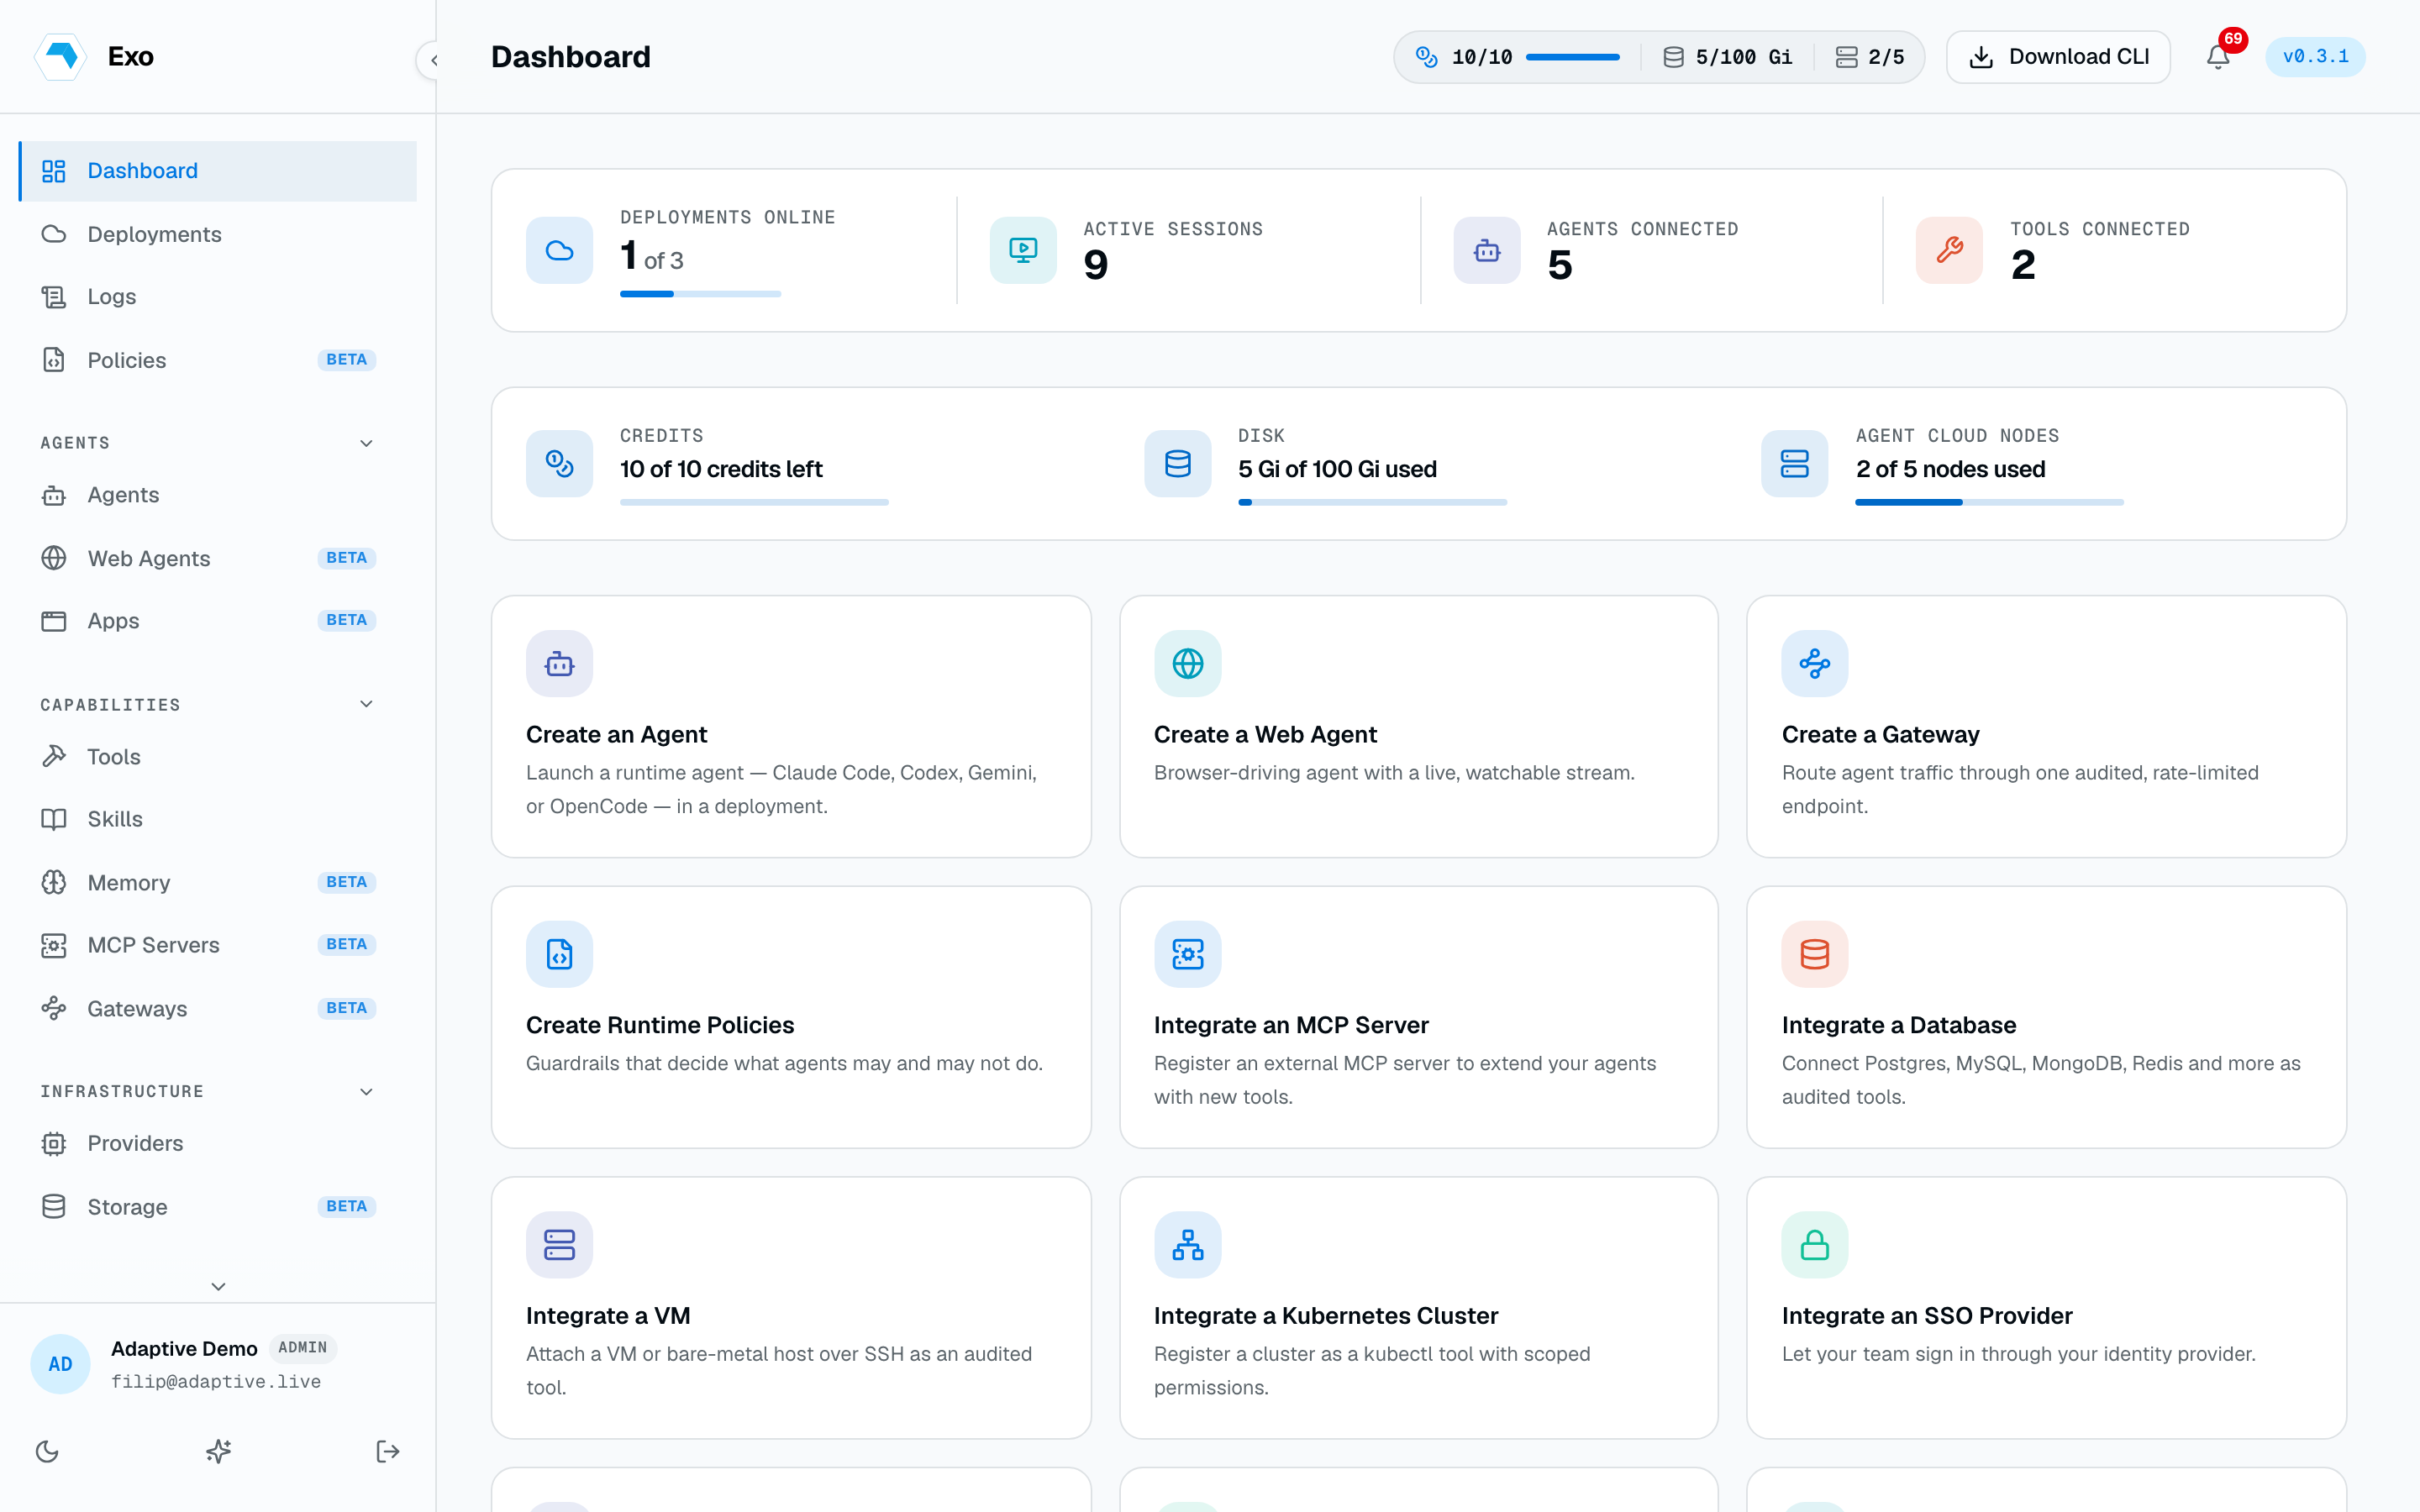This screenshot has height=1512, width=2420.
Task: Click the sparkles icon in sidebar footer
Action: pos(218,1451)
